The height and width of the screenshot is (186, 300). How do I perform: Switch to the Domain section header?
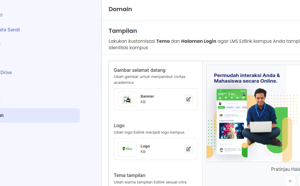tap(120, 9)
